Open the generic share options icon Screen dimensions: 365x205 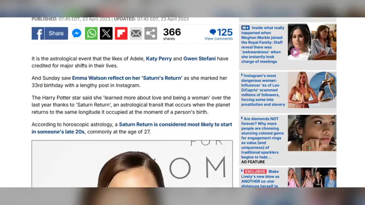tap(151, 33)
